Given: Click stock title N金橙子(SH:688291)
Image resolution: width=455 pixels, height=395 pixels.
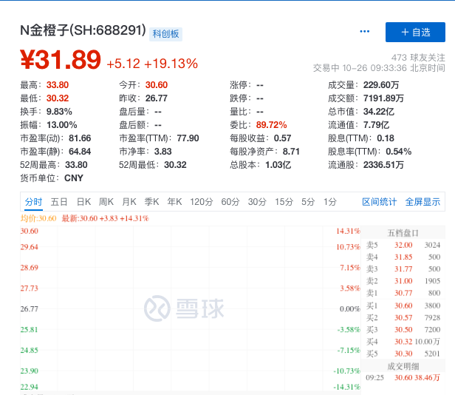Looking at the screenshot, I should (83, 30).
